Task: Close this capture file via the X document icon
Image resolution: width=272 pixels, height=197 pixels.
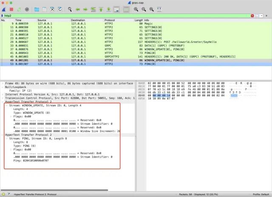Action: [52, 9]
